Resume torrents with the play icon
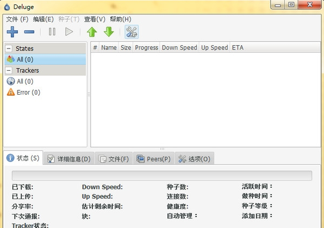This screenshot has height=228, width=324. (69, 32)
